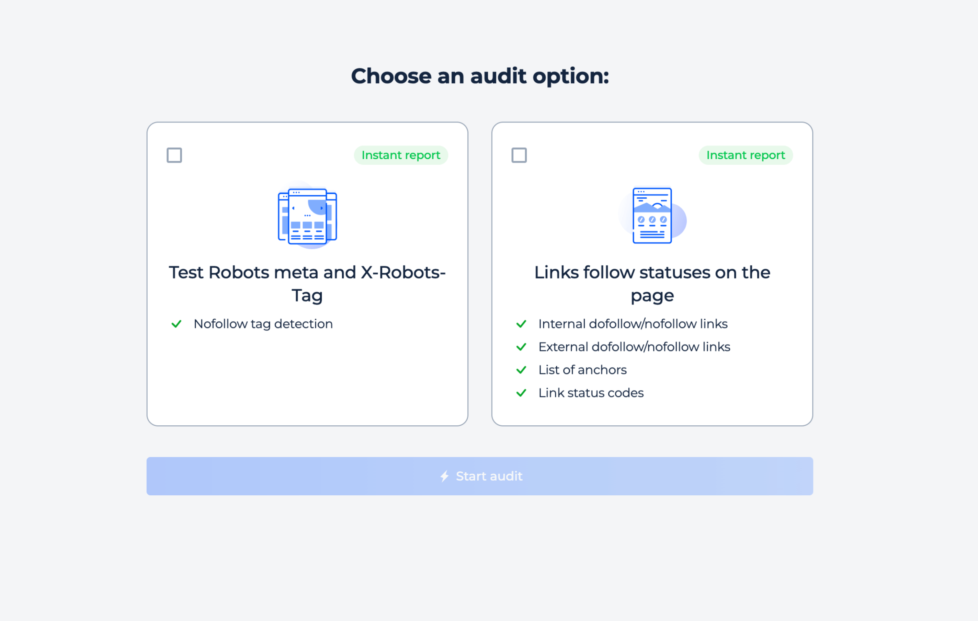Click the checkmark beside Link status codes

522,392
